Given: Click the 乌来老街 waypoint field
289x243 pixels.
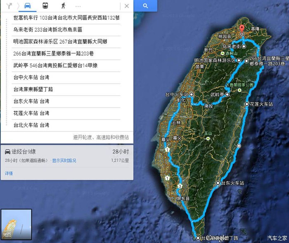Looking at the screenshot, I should (x=66, y=30).
